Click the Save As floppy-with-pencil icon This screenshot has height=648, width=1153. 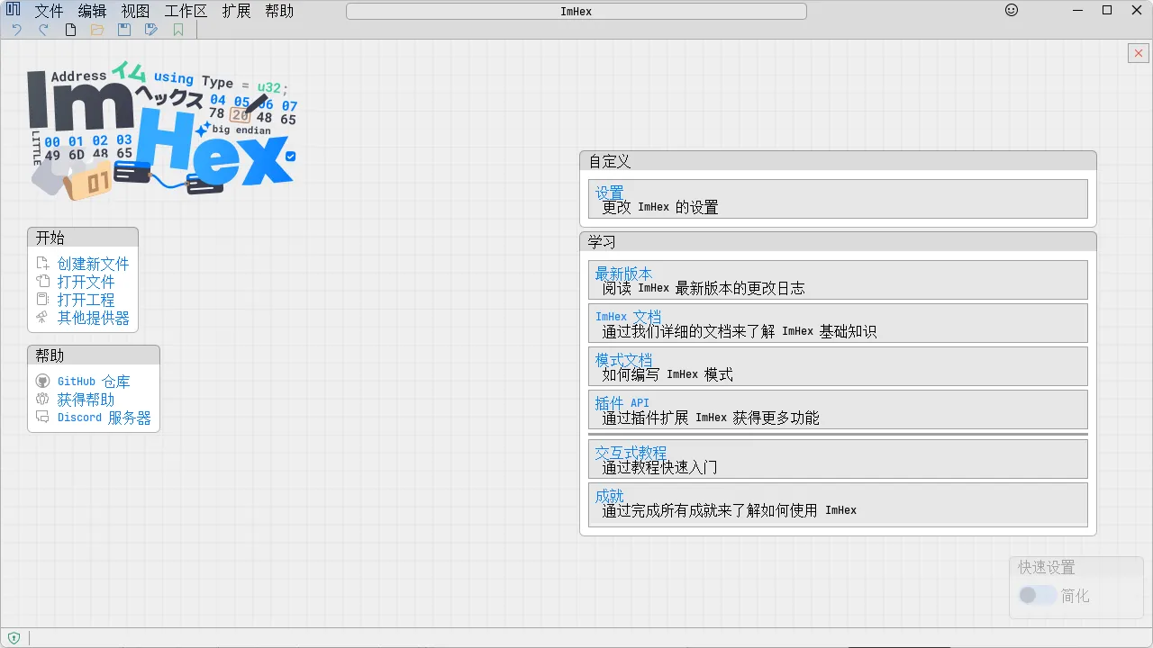click(151, 30)
